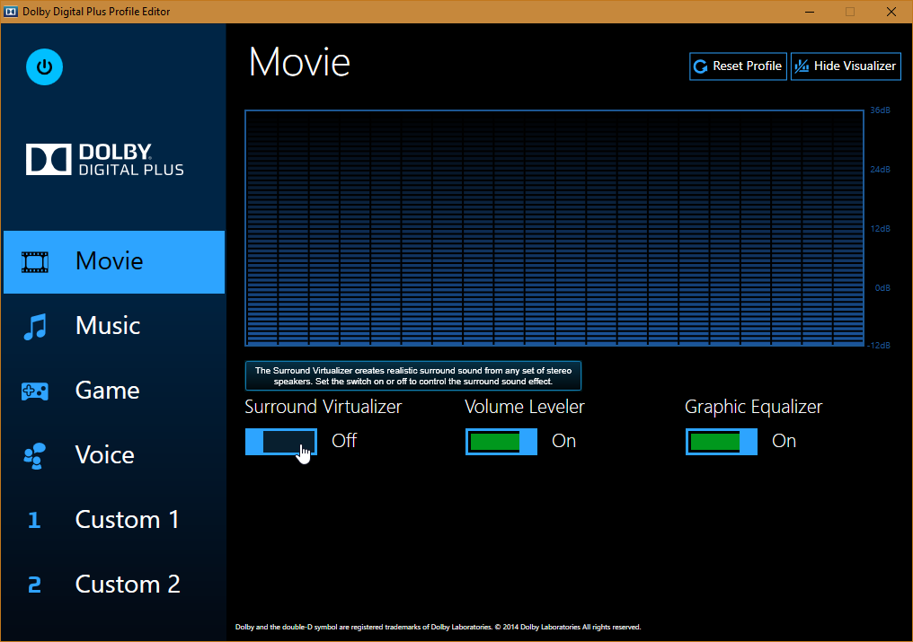Click the Surround Virtualizer tooltip text
This screenshot has width=913, height=642.
pos(413,376)
